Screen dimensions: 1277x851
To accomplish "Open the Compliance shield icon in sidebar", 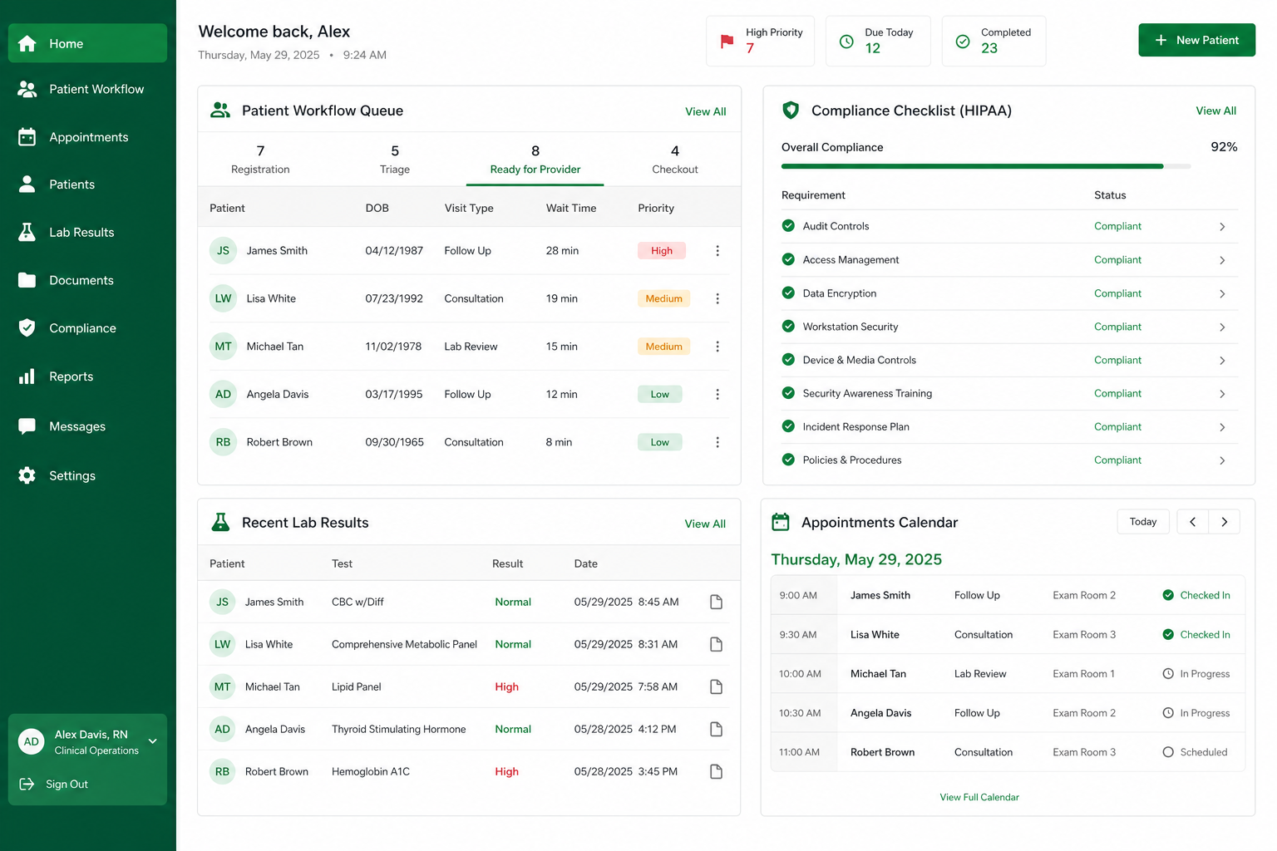I will (x=27, y=328).
